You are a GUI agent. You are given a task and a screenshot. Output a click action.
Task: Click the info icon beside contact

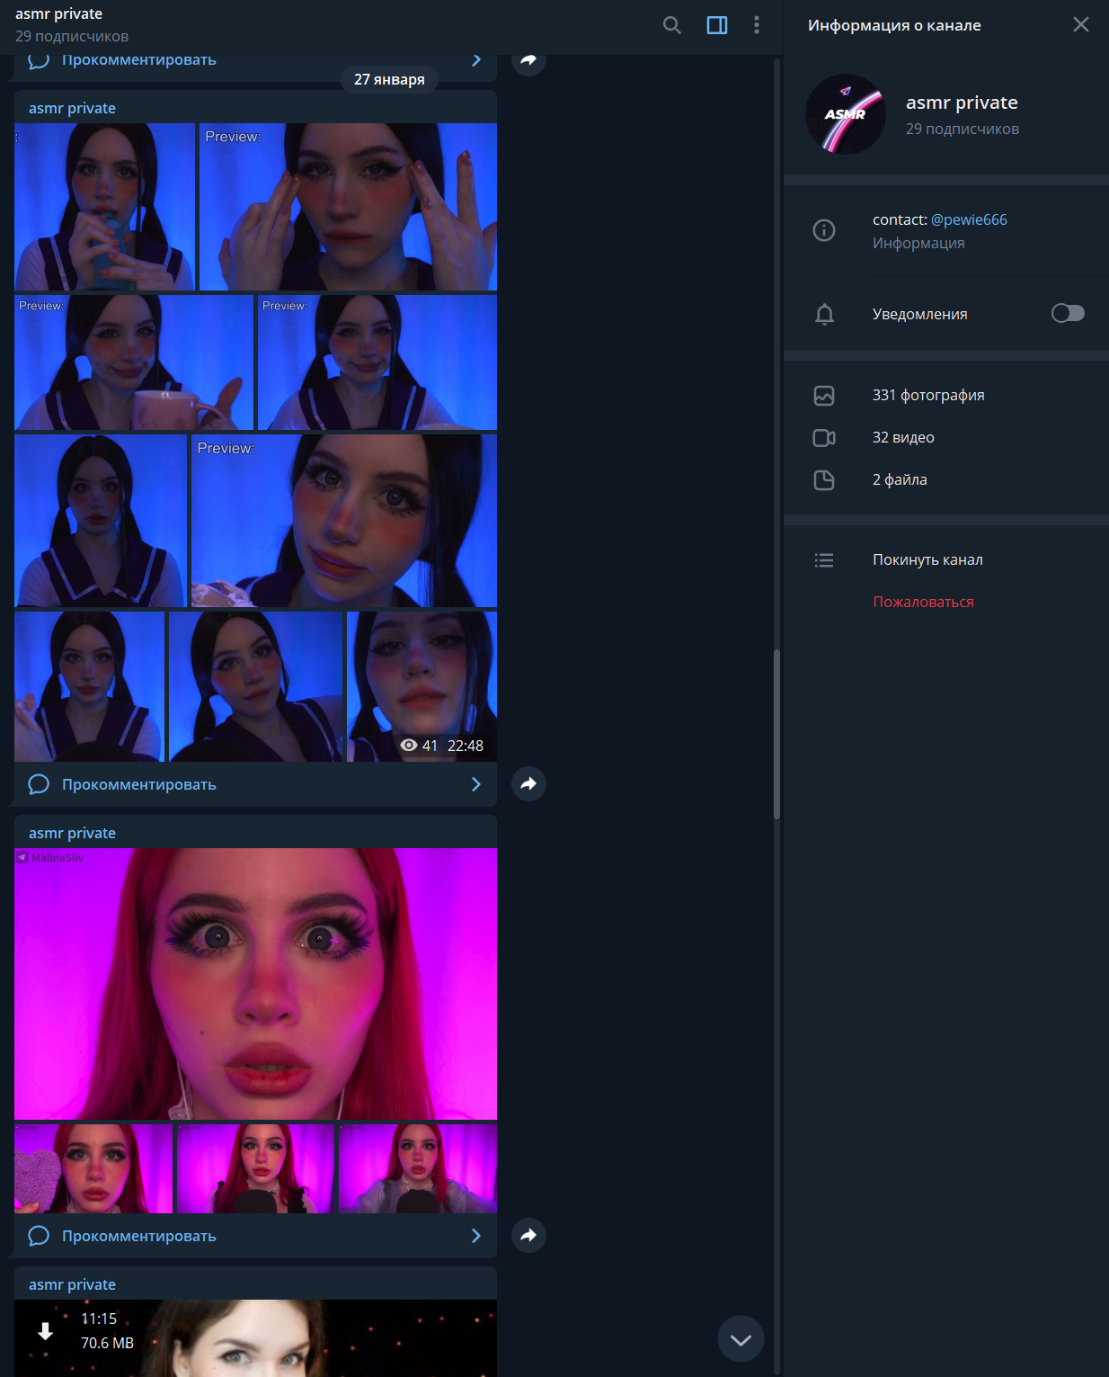tap(824, 230)
